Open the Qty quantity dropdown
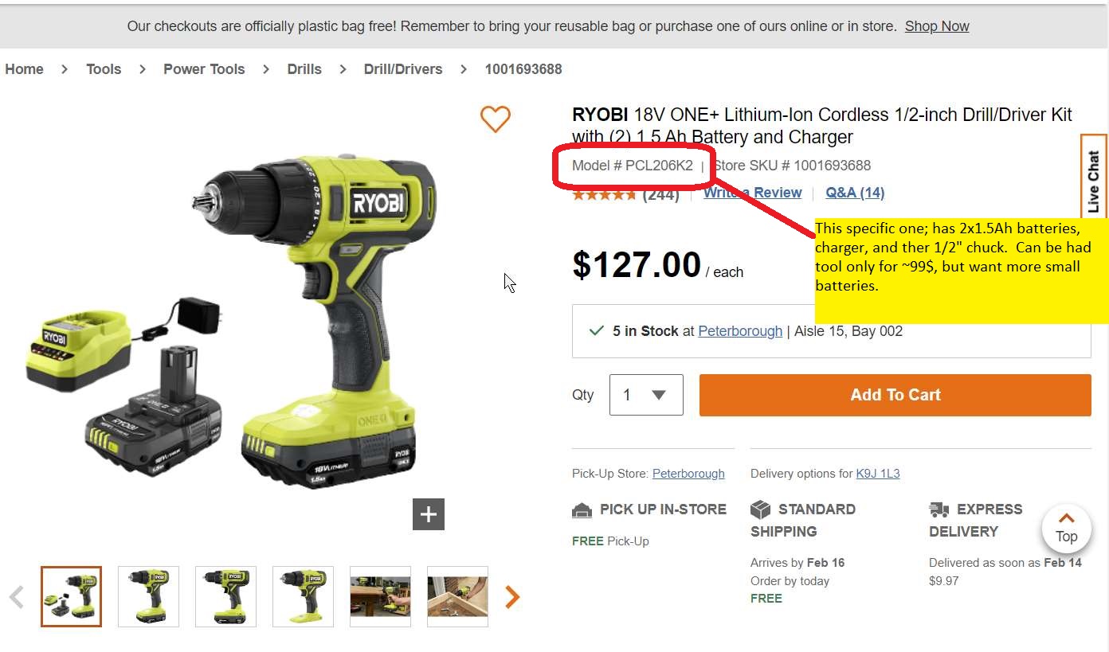Viewport: 1109px width, 652px height. [x=646, y=395]
